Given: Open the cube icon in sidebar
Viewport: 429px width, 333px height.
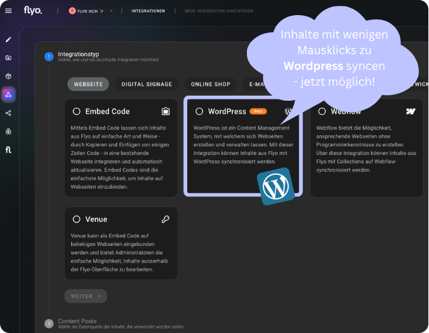Looking at the screenshot, I should point(8,76).
